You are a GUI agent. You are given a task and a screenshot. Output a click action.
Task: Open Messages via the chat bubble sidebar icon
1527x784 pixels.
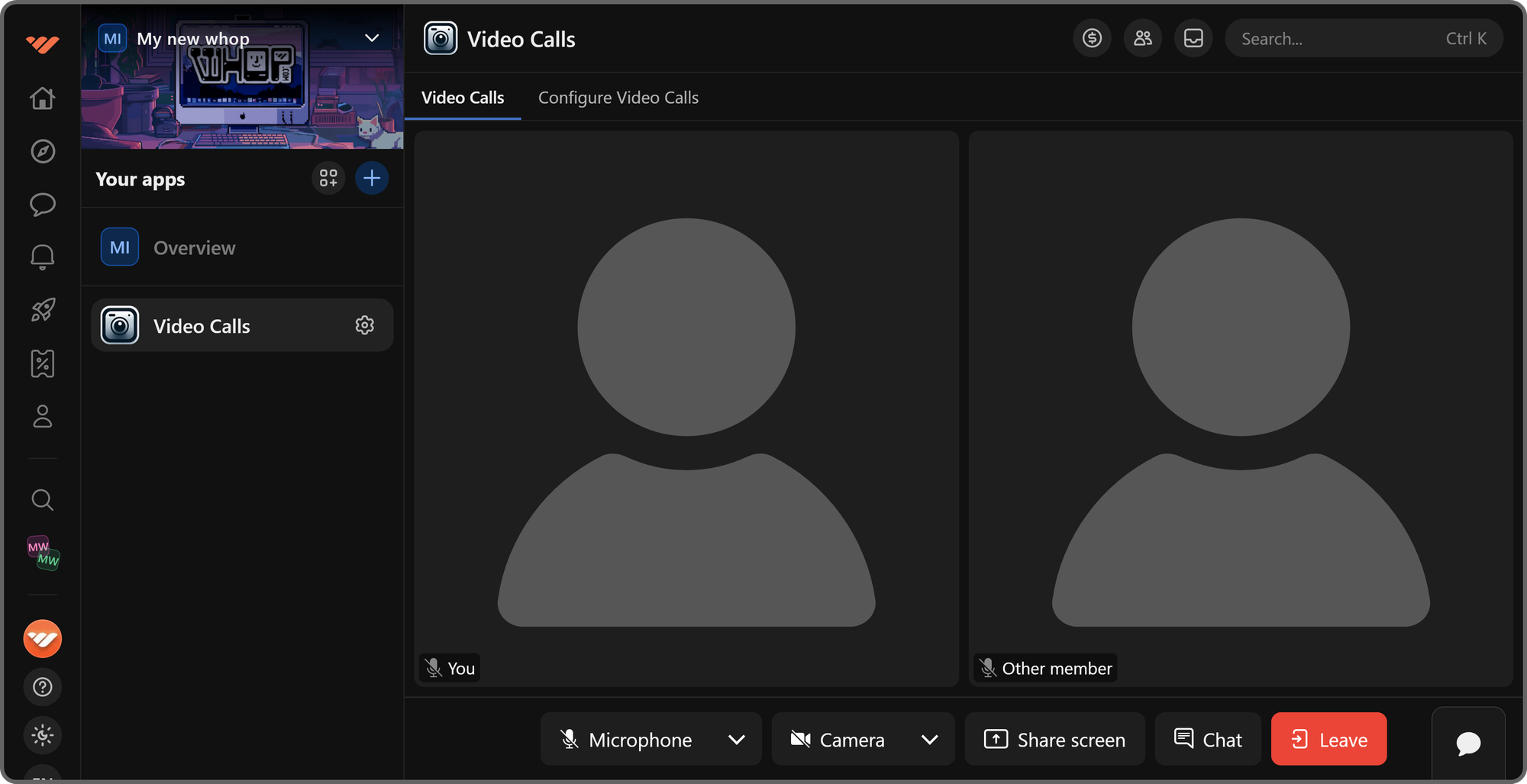click(43, 205)
